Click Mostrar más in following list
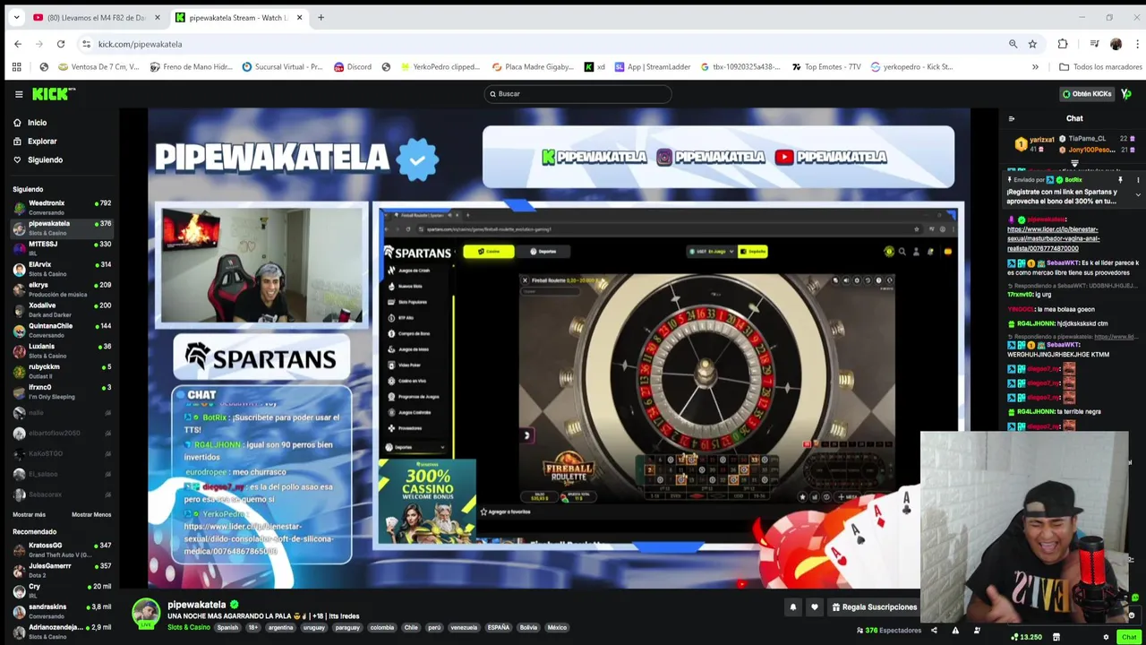Image resolution: width=1146 pixels, height=645 pixels. click(29, 515)
